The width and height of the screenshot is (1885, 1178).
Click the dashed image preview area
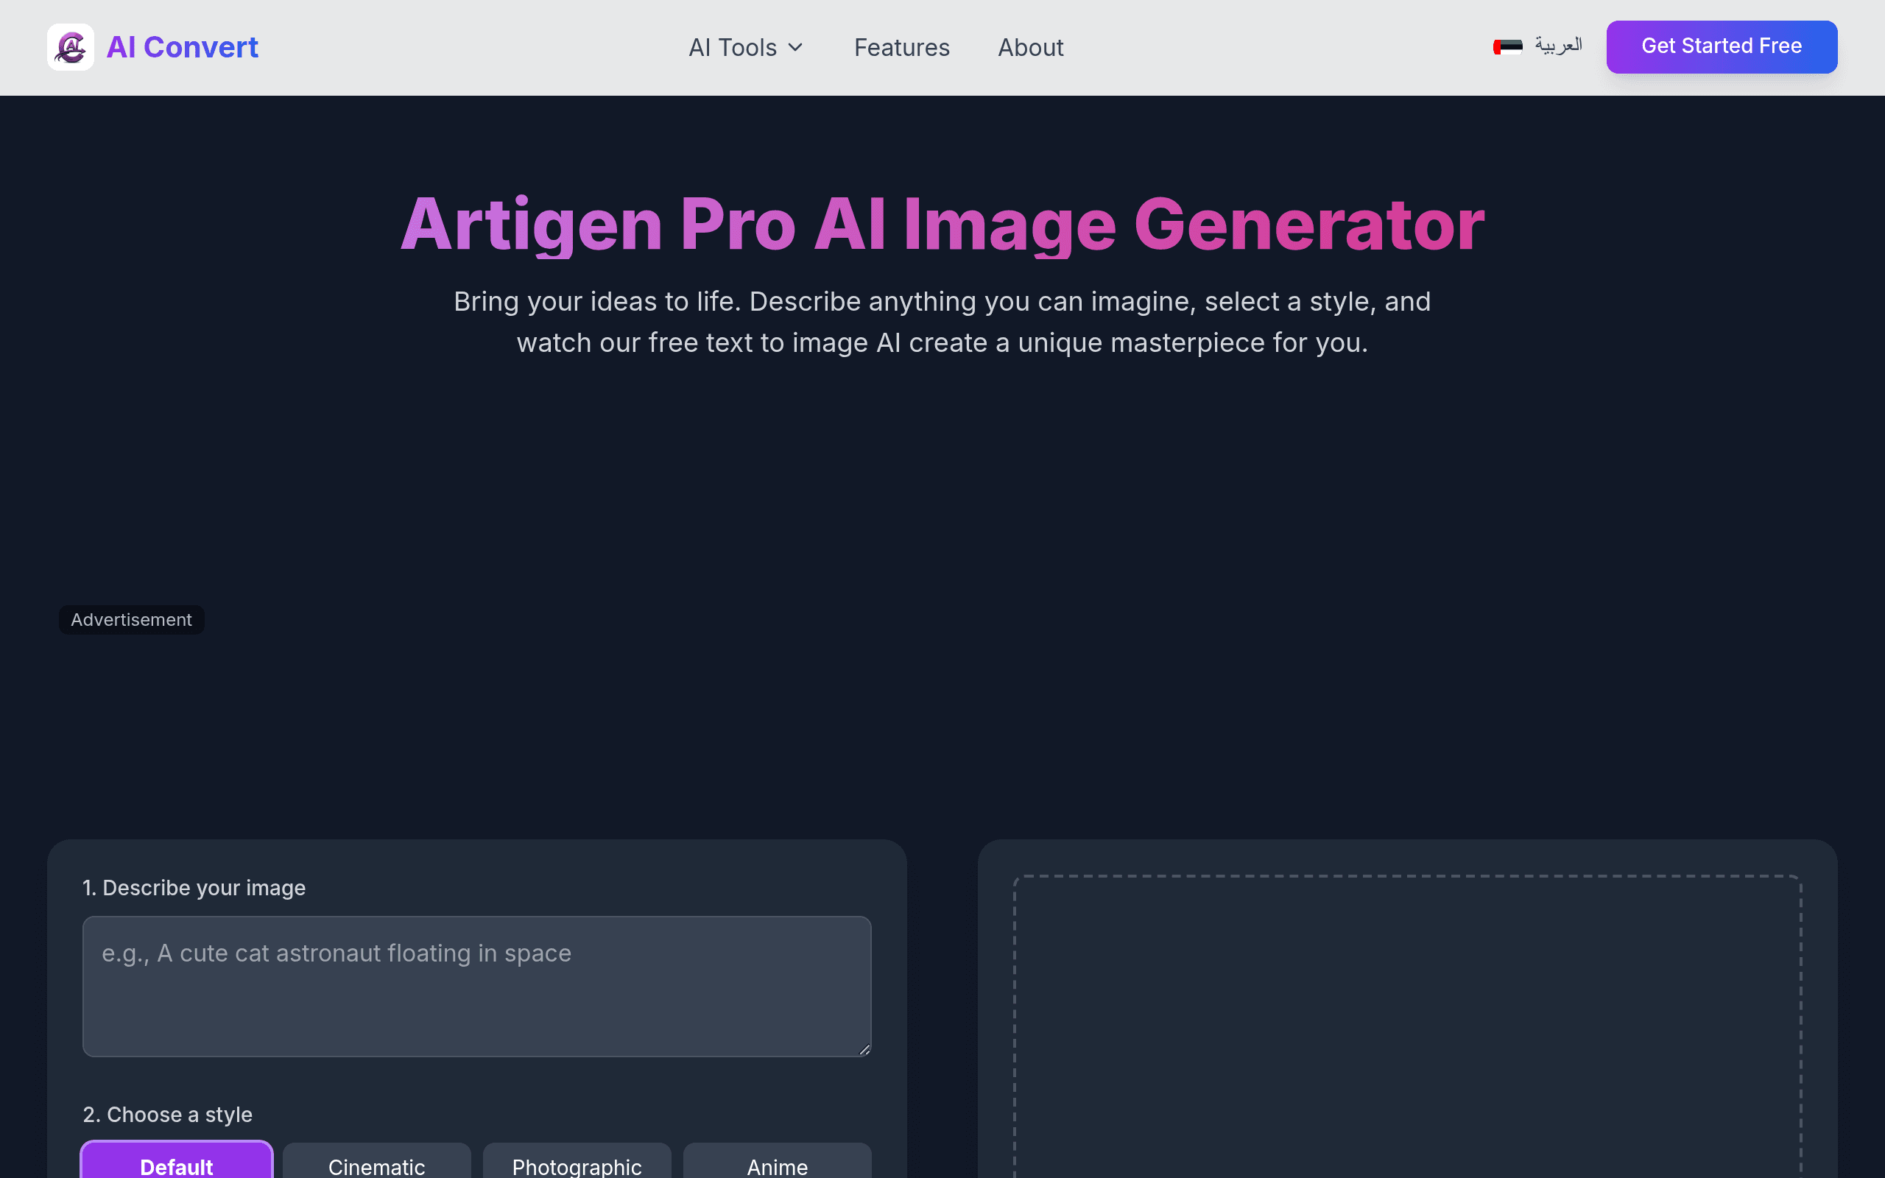click(x=1408, y=1027)
